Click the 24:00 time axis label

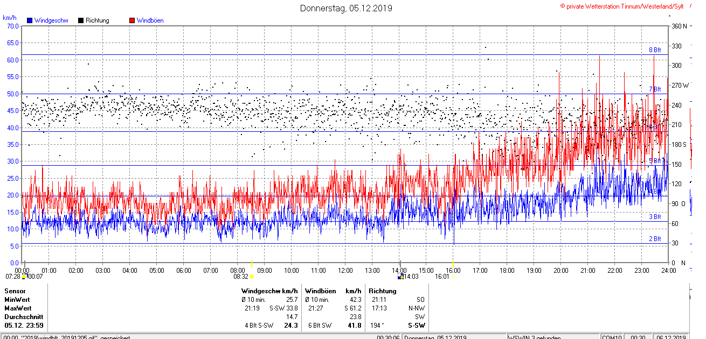point(669,271)
